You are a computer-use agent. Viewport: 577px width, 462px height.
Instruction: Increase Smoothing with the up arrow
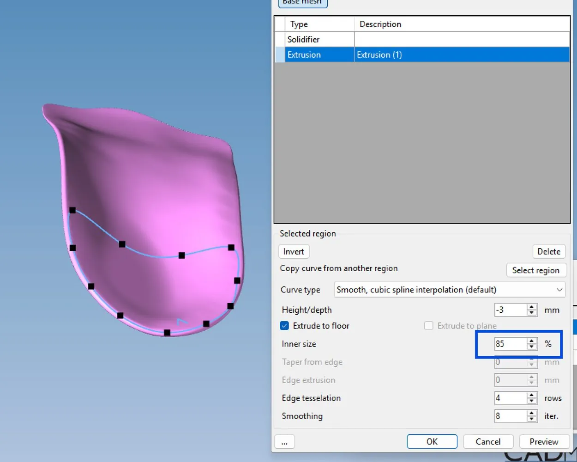pyautogui.click(x=532, y=413)
